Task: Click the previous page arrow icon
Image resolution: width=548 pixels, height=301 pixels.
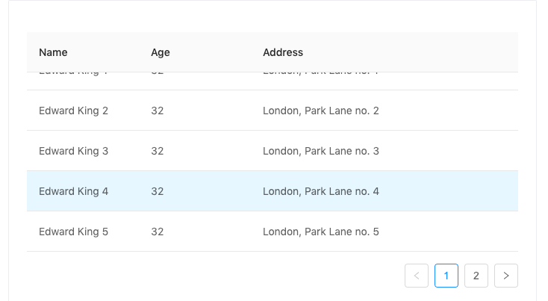Action: click(x=417, y=276)
